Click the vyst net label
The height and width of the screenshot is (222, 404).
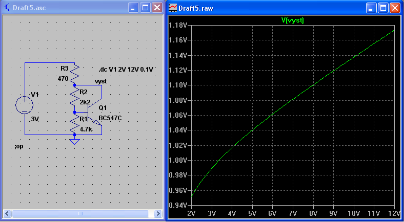pyautogui.click(x=100, y=81)
